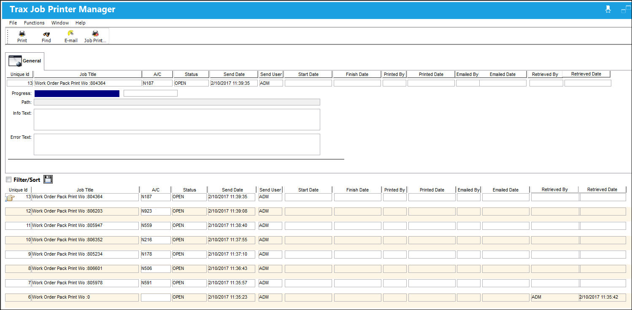632x310 pixels.
Task: Open the Job Print toolbar icon
Action: (x=95, y=33)
